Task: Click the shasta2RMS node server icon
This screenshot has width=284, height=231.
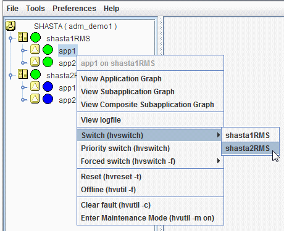Action: (23, 74)
